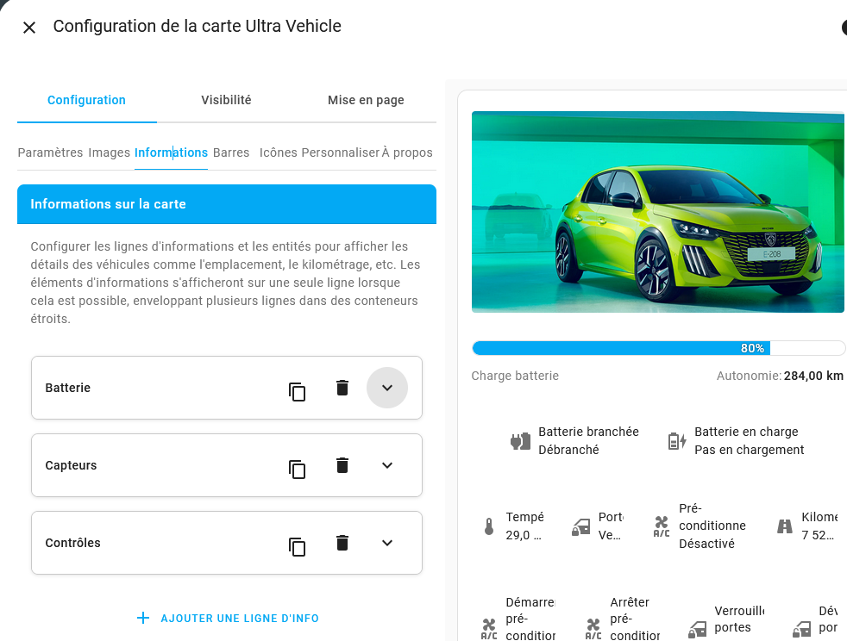Switch to the Visibilité tab
Viewport: 847px width, 641px height.
point(226,100)
